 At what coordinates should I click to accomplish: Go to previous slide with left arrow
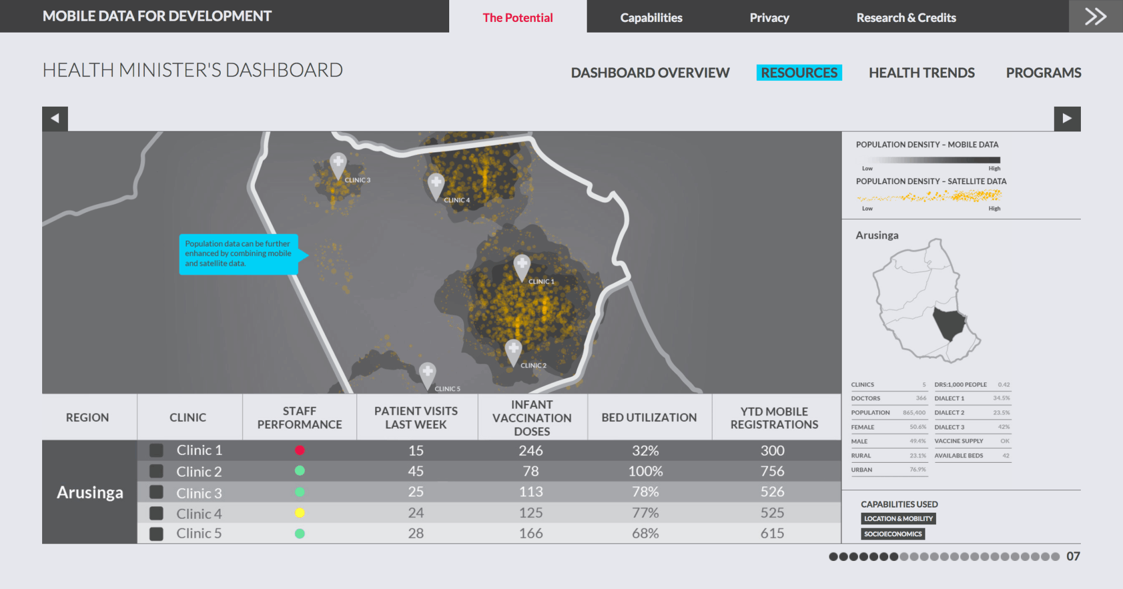(x=55, y=118)
